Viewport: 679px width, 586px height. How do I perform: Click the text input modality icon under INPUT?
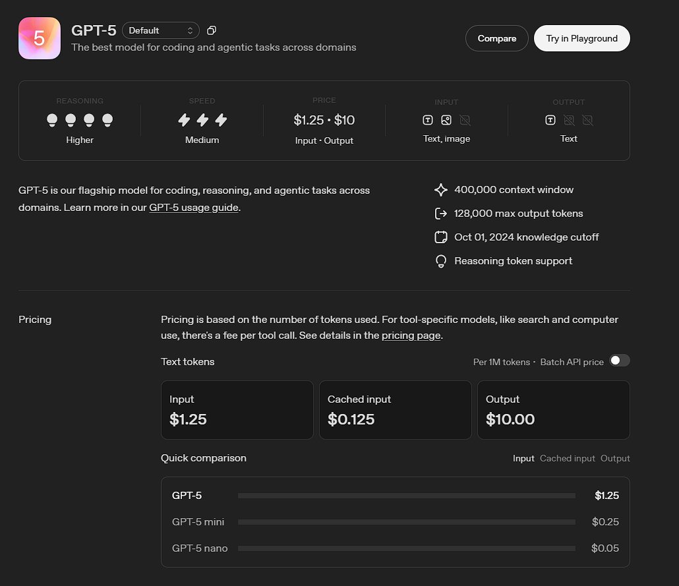click(428, 120)
